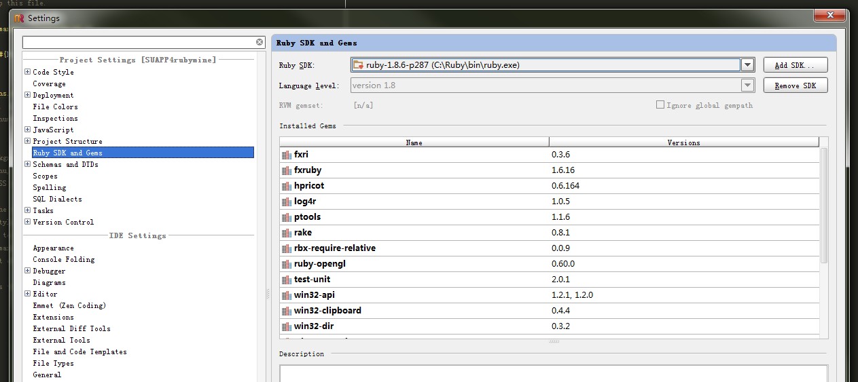Image resolution: width=858 pixels, height=382 pixels.
Task: Open Inspections settings
Action: coord(55,119)
